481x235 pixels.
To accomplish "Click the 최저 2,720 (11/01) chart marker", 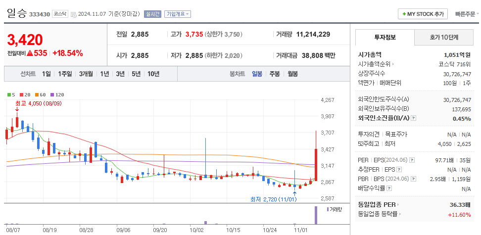I will point(273,200).
